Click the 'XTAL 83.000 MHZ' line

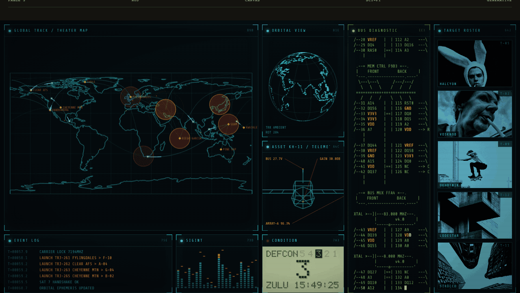[x=385, y=214]
